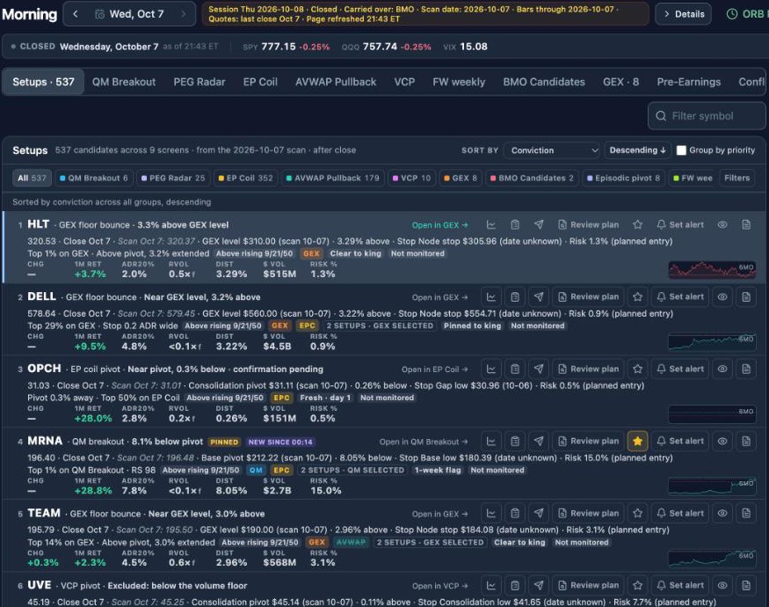769x607 pixels.
Task: Go to next day arrow
Action: pos(184,14)
